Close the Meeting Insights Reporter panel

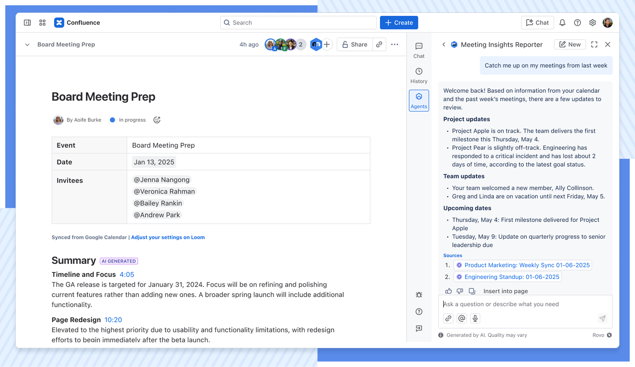[x=607, y=44]
